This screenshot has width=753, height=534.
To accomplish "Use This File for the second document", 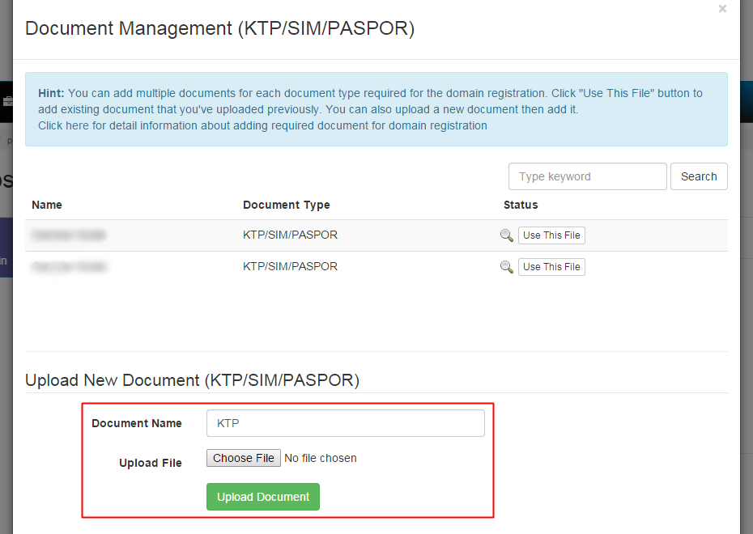I will tap(551, 266).
